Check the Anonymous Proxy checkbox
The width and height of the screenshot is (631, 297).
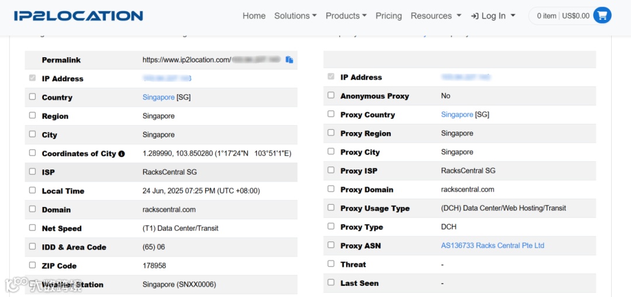[331, 95]
